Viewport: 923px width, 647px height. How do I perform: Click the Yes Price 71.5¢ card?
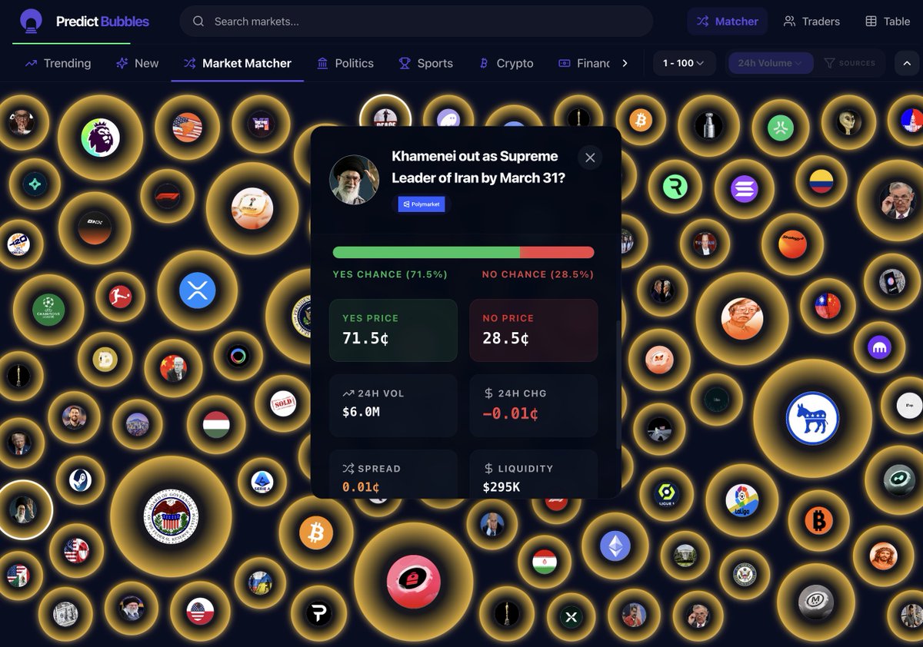click(x=393, y=330)
